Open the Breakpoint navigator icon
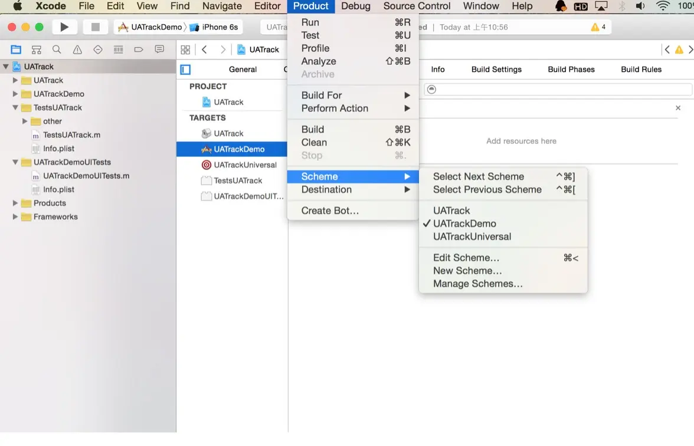The height and width of the screenshot is (446, 694). tap(139, 50)
